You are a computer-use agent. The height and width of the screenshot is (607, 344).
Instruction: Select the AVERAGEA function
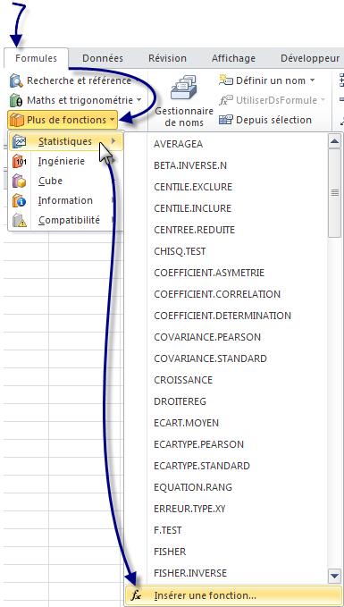pos(178,144)
